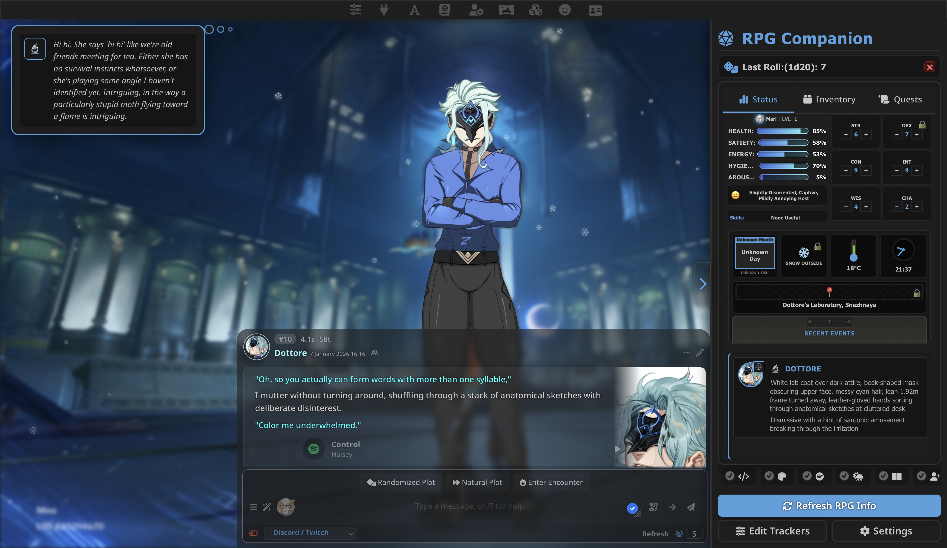Edit message with pencil icon
947x548 pixels.
click(x=700, y=353)
